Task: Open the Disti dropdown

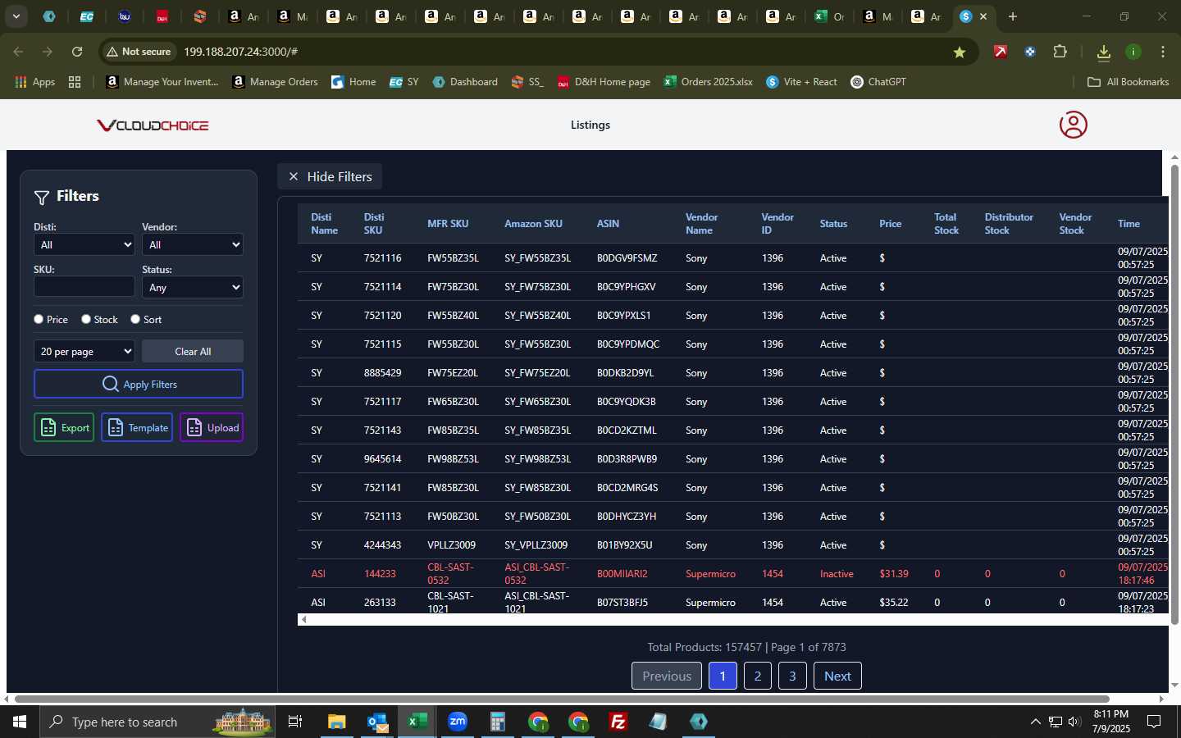Action: 84,244
